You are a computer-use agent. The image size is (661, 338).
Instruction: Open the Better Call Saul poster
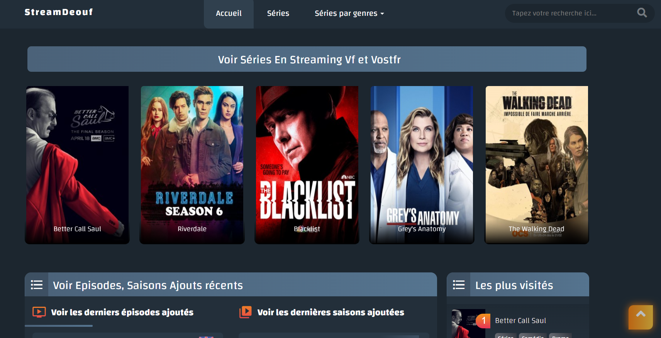pos(77,165)
